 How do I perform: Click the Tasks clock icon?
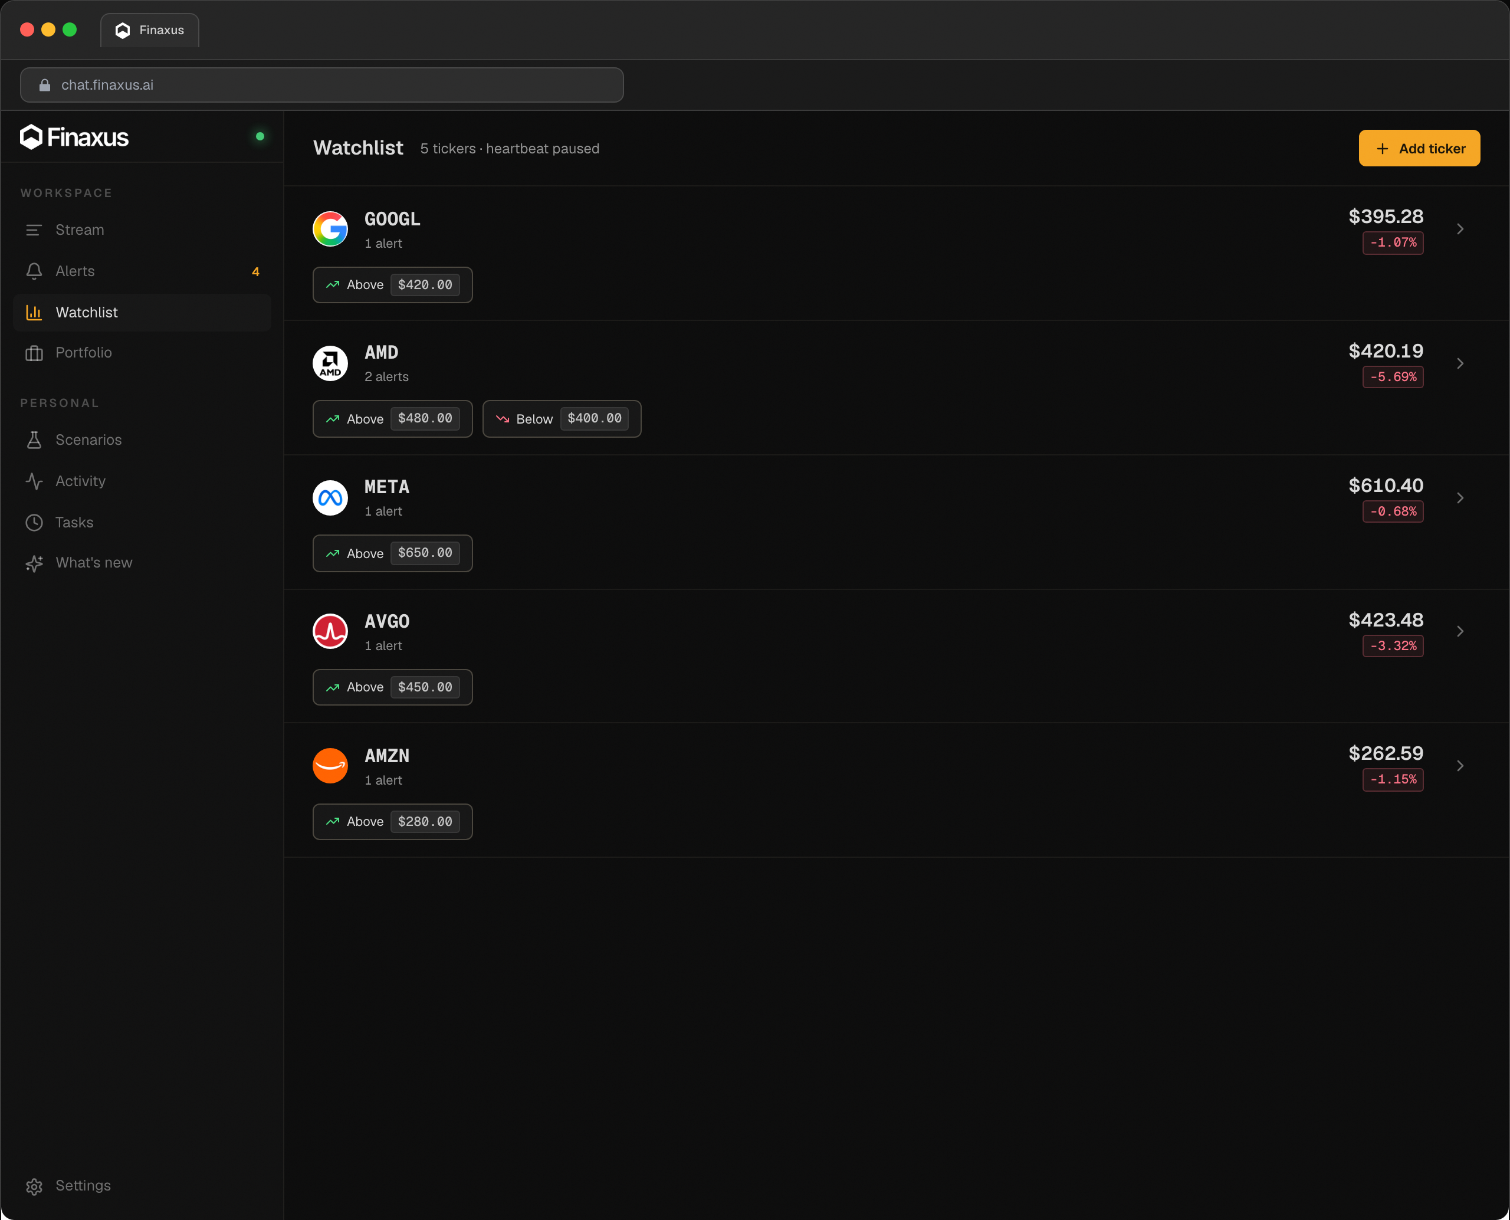pyautogui.click(x=34, y=523)
